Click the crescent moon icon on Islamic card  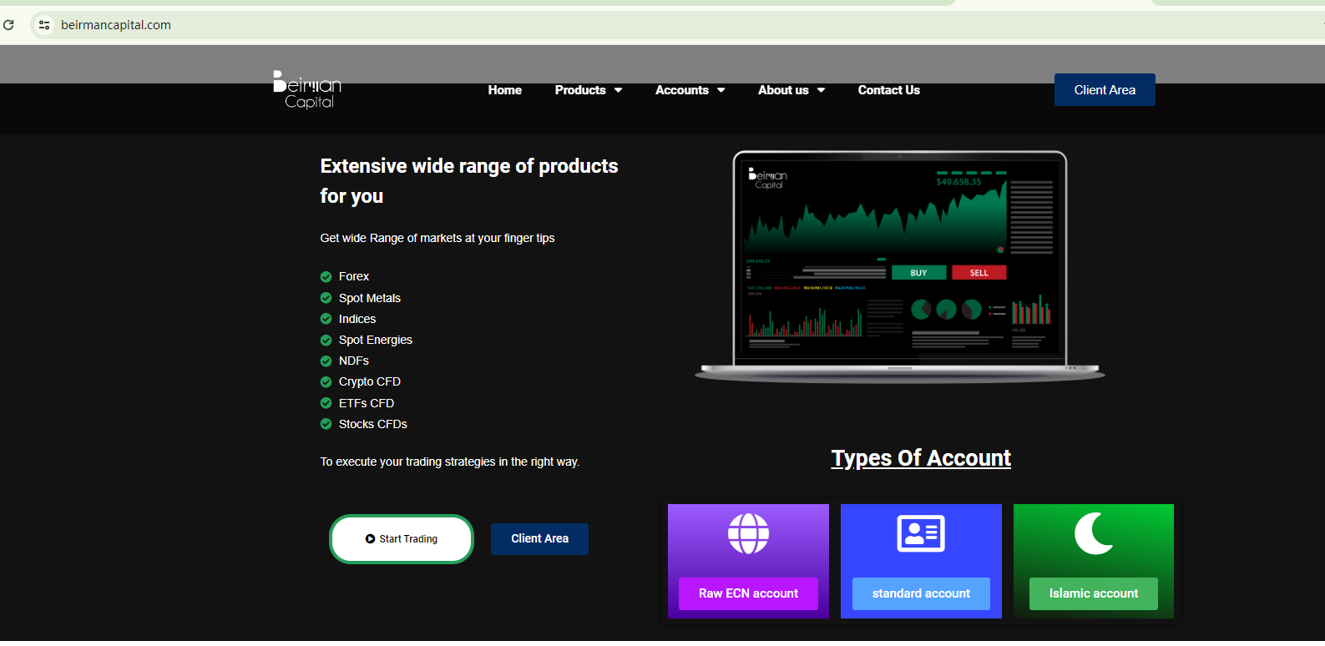1093,533
